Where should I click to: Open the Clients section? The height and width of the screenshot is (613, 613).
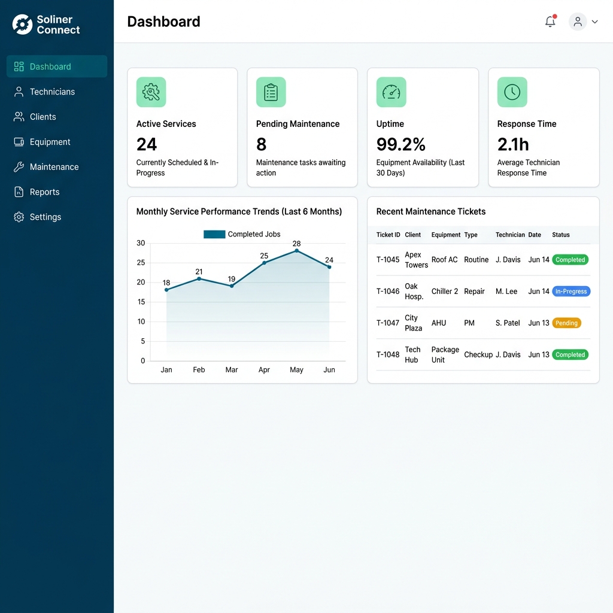[57, 117]
